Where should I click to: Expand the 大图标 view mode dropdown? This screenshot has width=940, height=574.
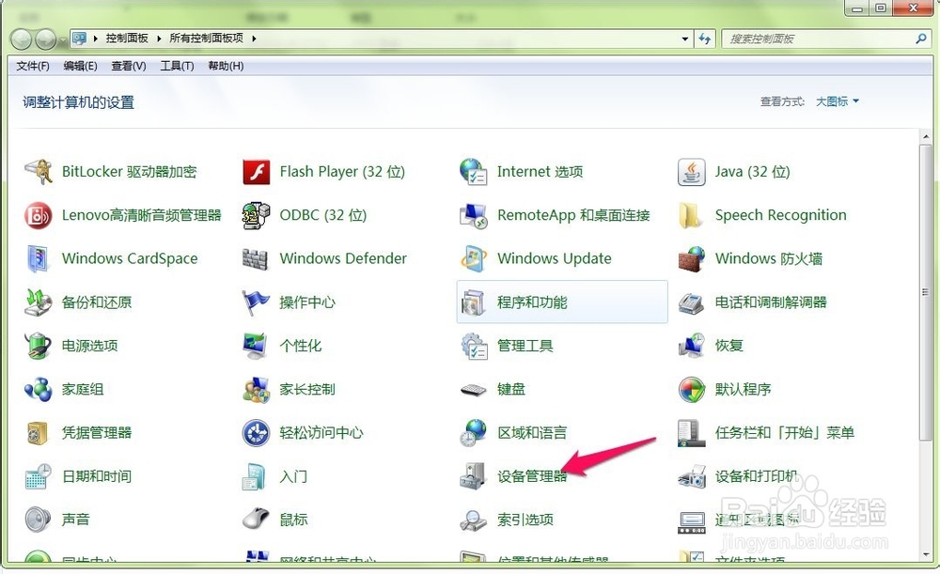(837, 101)
